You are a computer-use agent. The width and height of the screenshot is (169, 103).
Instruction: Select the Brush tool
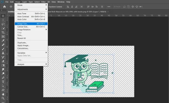coord(3,49)
